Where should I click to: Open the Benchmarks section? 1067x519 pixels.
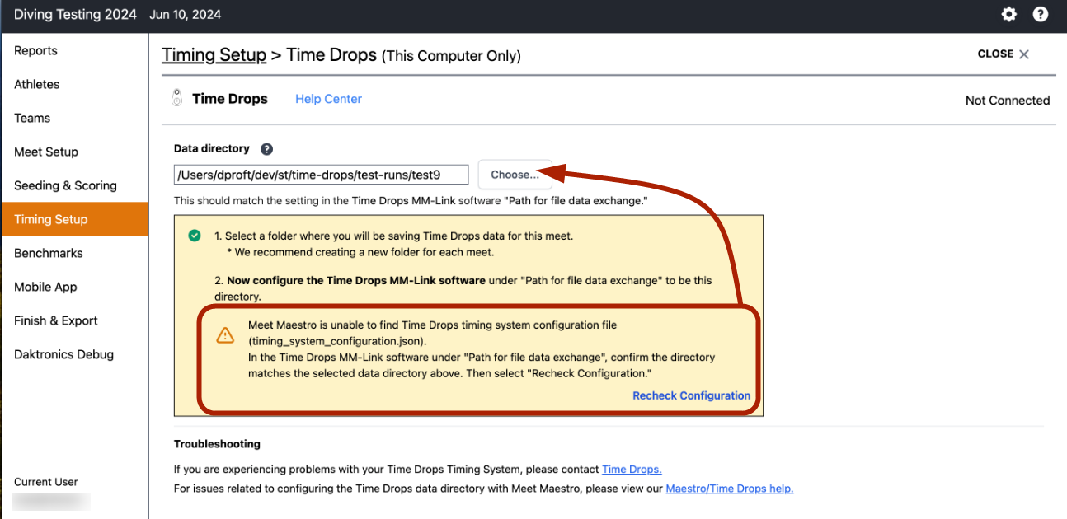(x=48, y=253)
